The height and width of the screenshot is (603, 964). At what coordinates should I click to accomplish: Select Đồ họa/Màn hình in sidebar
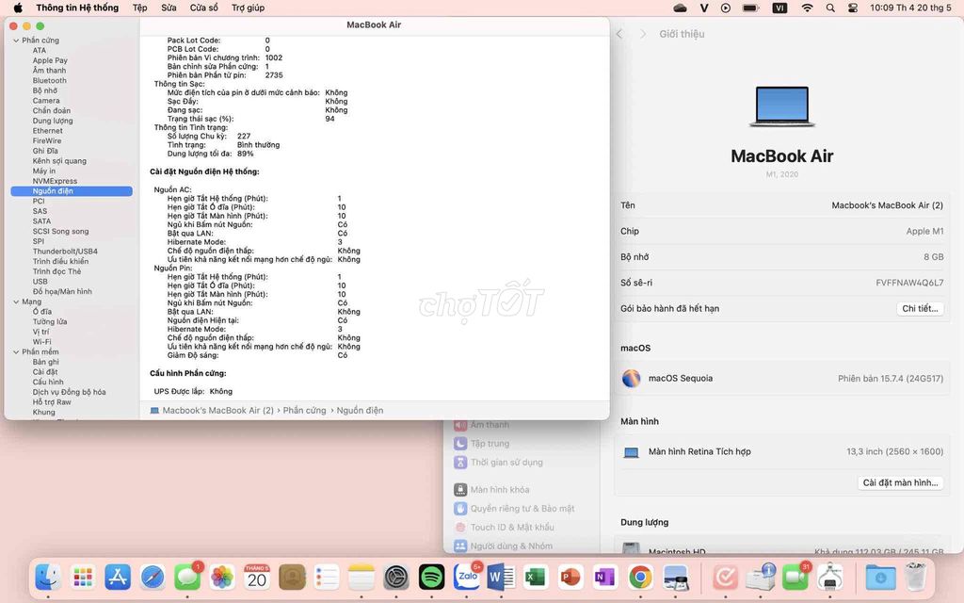pyautogui.click(x=62, y=292)
